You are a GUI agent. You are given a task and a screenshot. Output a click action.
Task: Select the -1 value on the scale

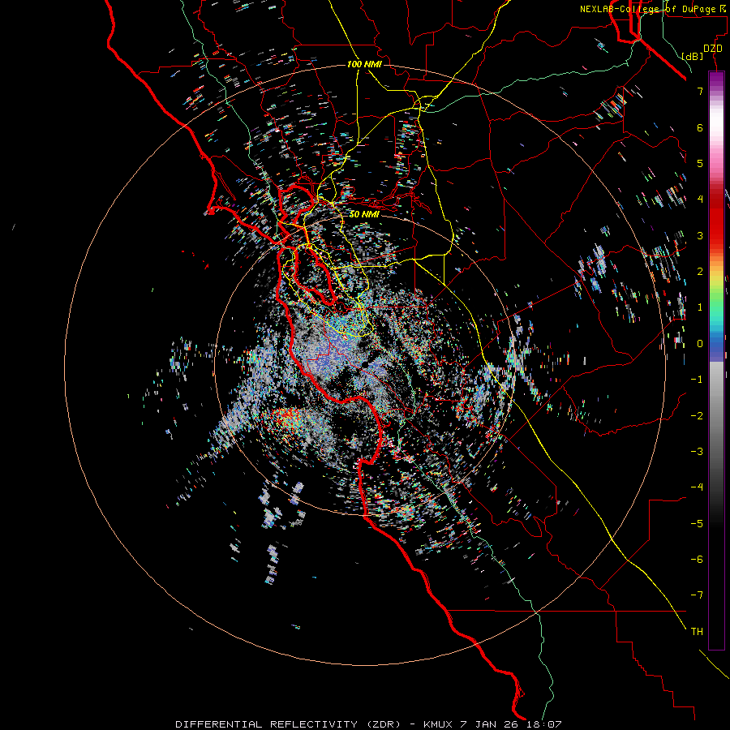point(697,380)
